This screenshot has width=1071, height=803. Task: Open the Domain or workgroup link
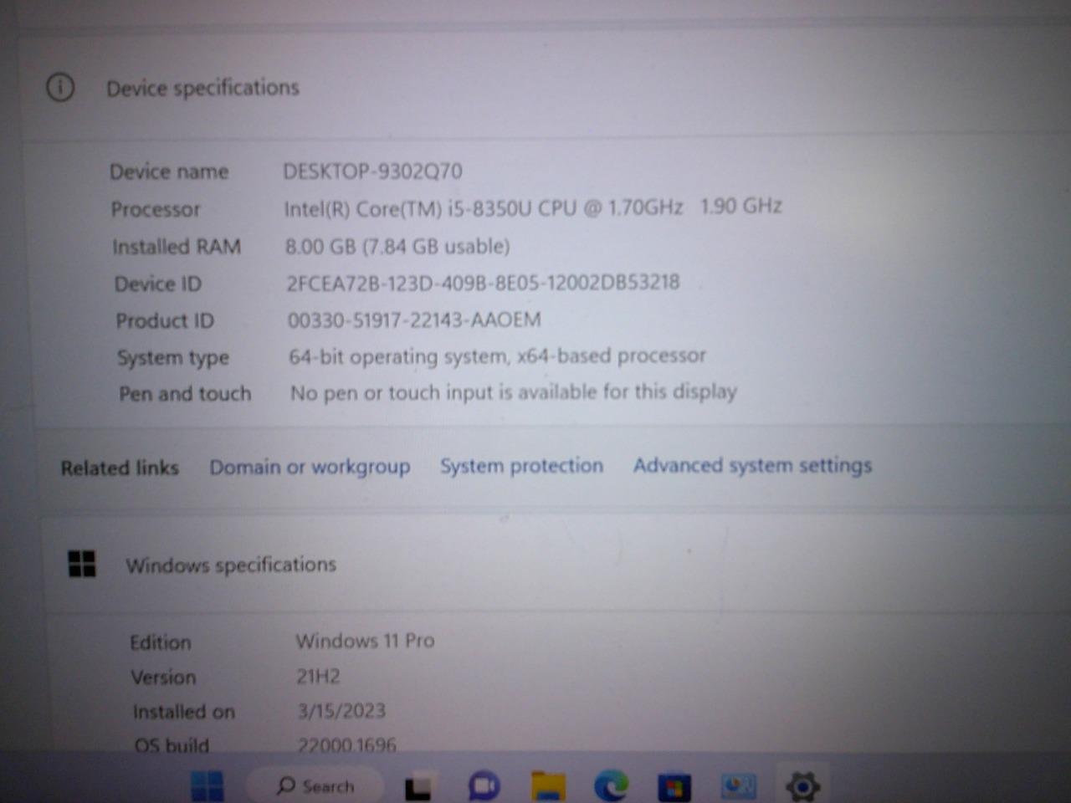310,467
